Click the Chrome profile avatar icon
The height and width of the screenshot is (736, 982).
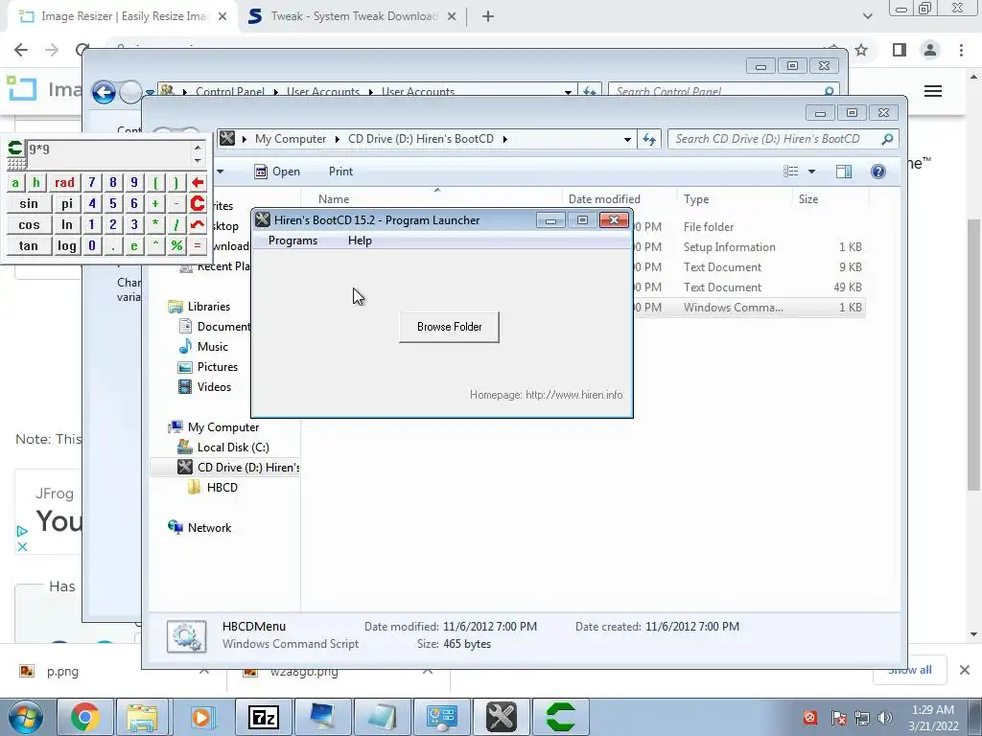click(930, 50)
